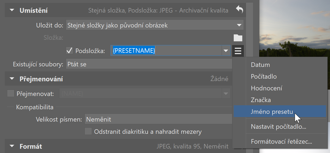Click the Umístění summary text
The image size is (330, 153).
[158, 11]
